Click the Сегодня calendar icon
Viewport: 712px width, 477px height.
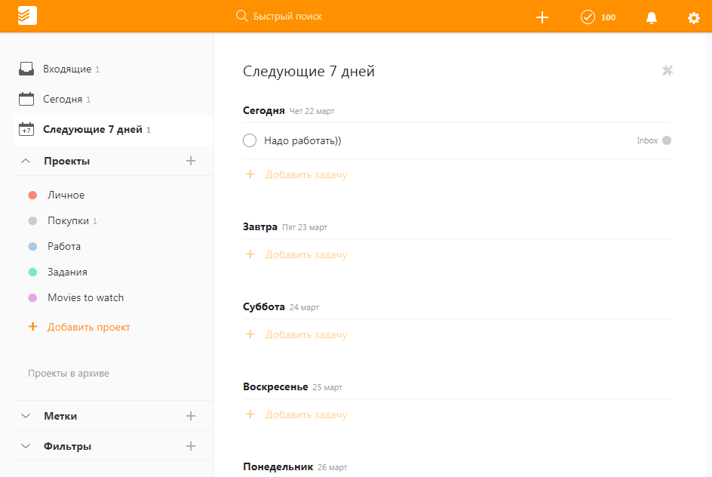26,97
